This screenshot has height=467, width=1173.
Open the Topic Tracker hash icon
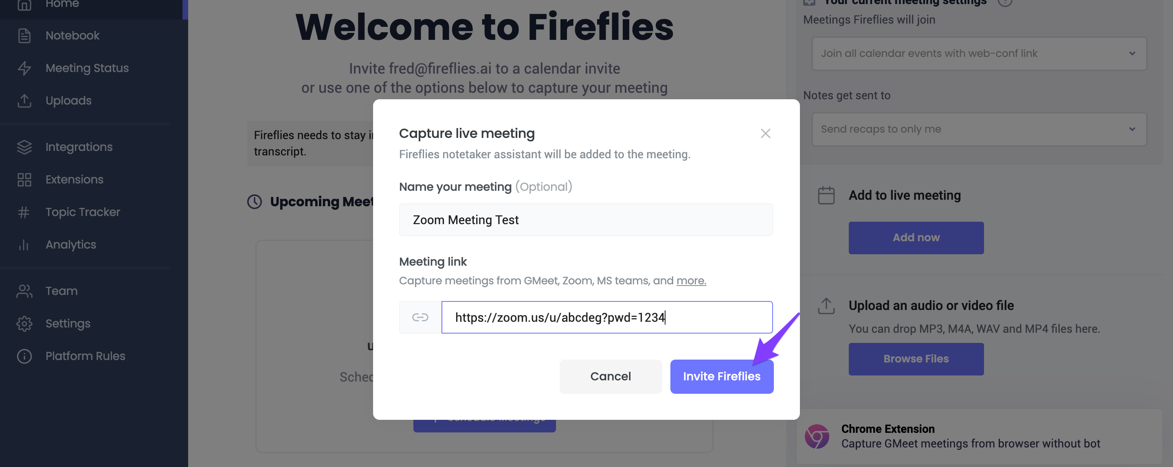click(x=24, y=212)
